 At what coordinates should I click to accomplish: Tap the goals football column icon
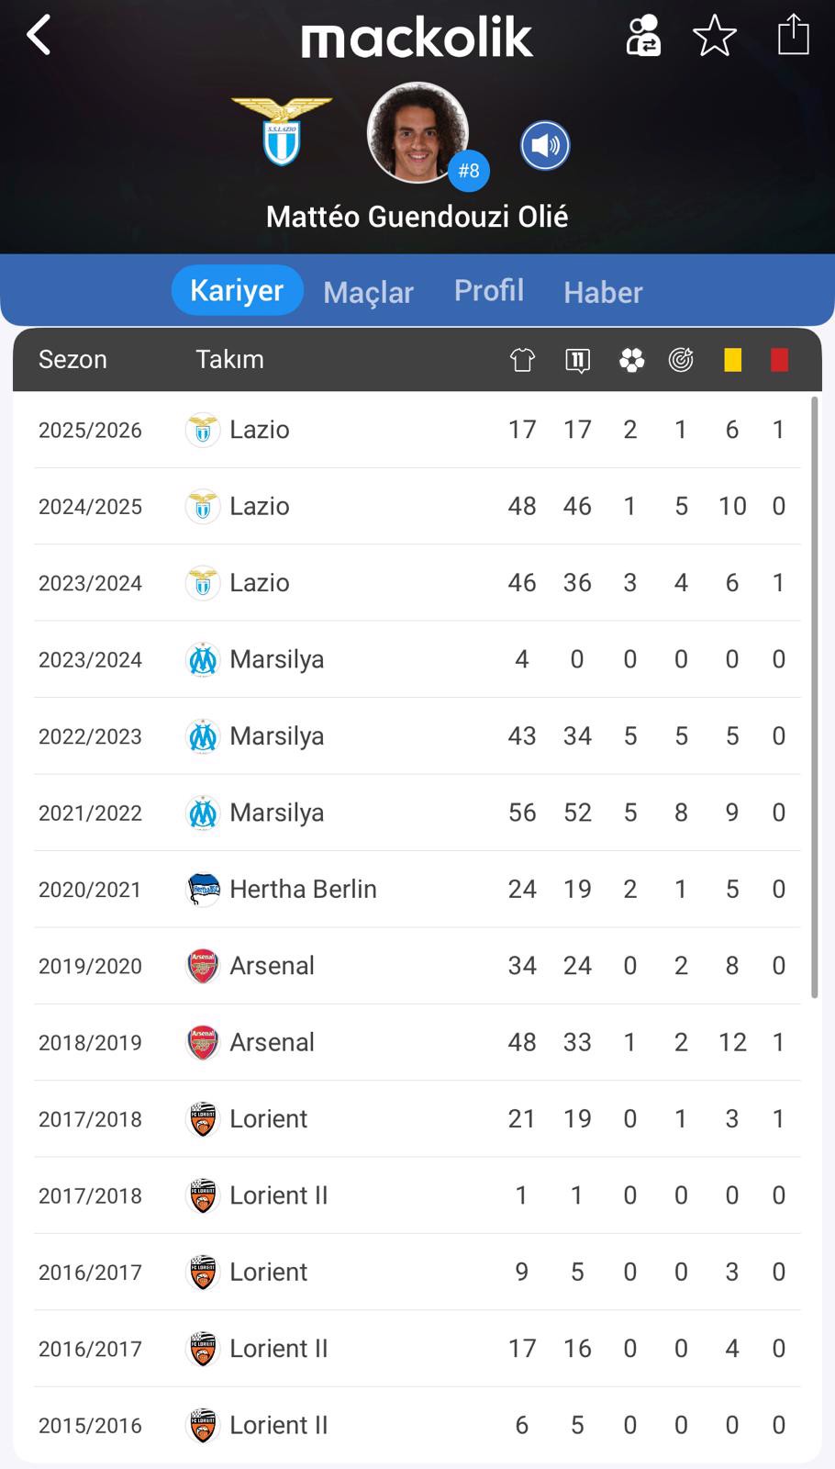point(631,360)
